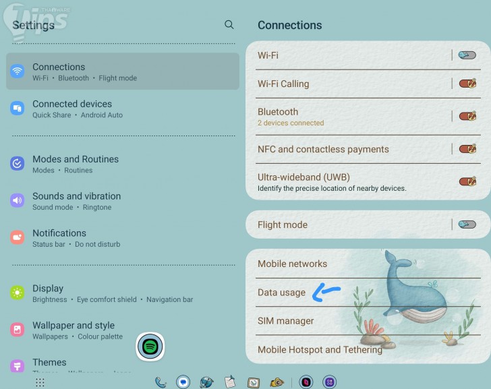Select Display in the settings list

(123, 293)
